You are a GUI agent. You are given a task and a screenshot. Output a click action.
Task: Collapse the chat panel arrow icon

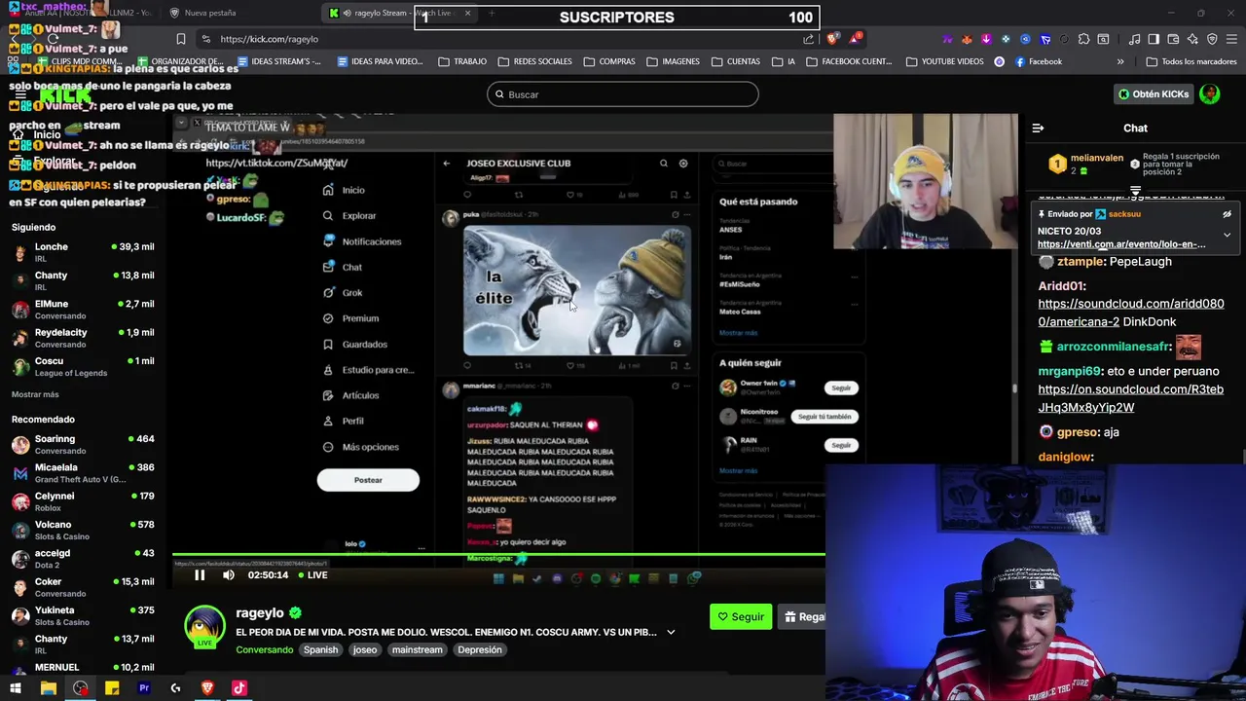(x=1038, y=128)
